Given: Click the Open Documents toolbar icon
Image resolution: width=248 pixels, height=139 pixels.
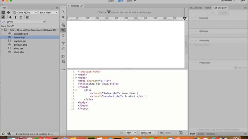Looking at the screenshot, I should (63, 12).
